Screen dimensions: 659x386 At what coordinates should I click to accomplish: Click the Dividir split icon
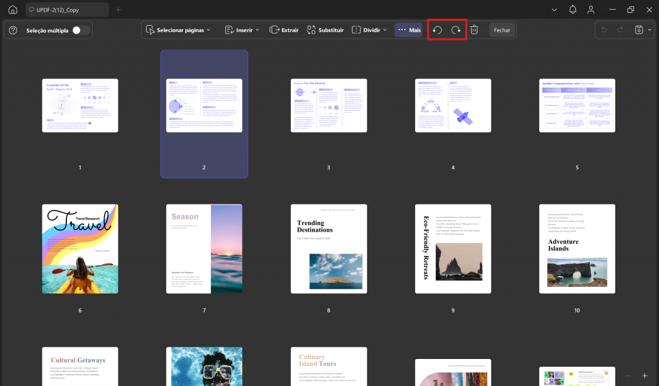click(356, 30)
